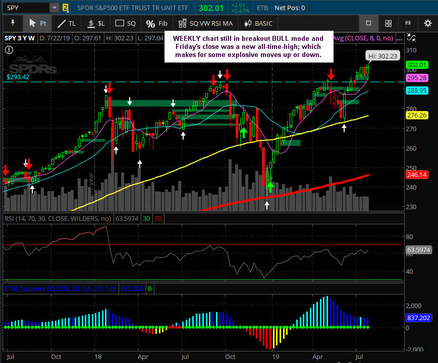The width and height of the screenshot is (438, 363).
Task: Open the chart grid layout selector
Action: [x=388, y=23]
